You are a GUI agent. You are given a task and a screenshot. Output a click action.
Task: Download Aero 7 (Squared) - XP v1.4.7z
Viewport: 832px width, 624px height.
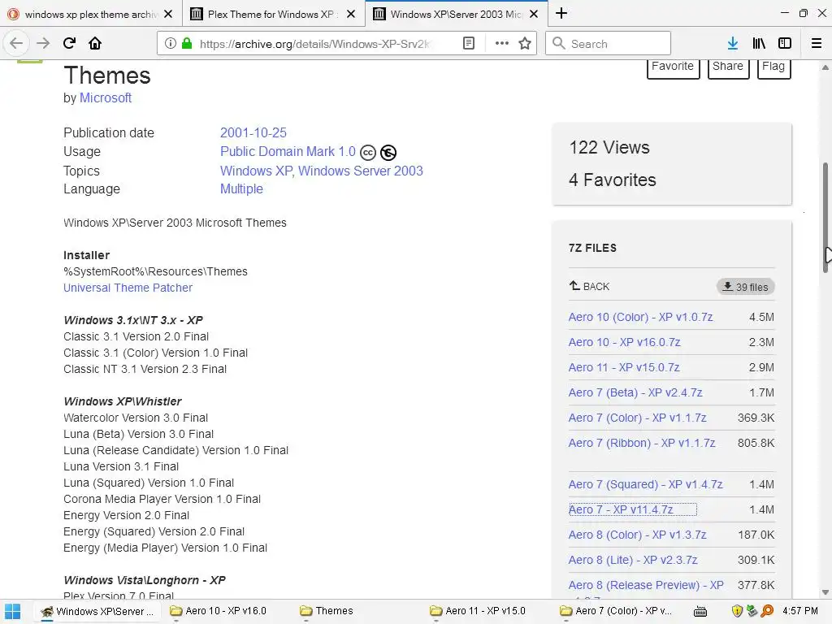[x=645, y=484]
